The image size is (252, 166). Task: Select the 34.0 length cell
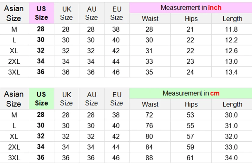pyautogui.click(x=231, y=158)
